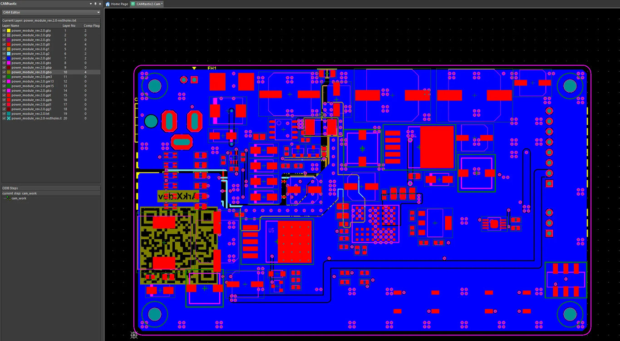Click the red color swatch of the gtl layer
Image resolution: width=620 pixels, height=341 pixels.
(9, 44)
